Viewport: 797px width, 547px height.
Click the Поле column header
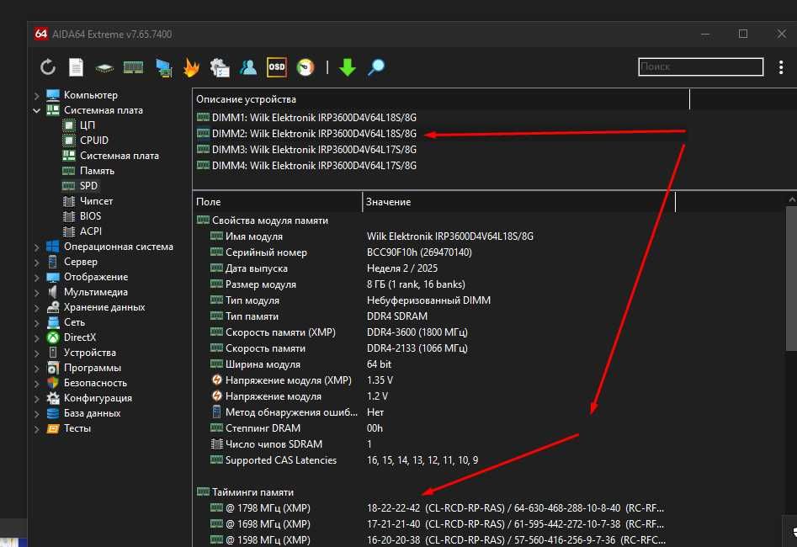click(278, 202)
